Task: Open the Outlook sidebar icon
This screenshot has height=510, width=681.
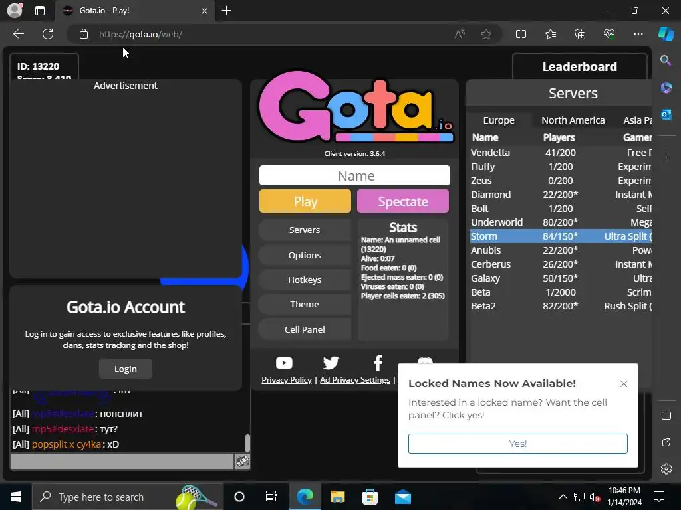Action: click(666, 114)
